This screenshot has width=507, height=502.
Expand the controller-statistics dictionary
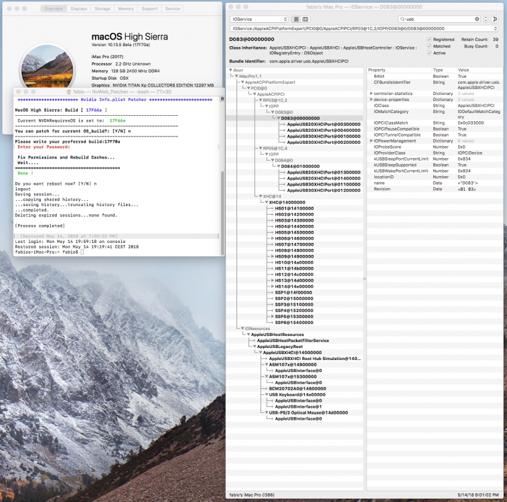[371, 93]
